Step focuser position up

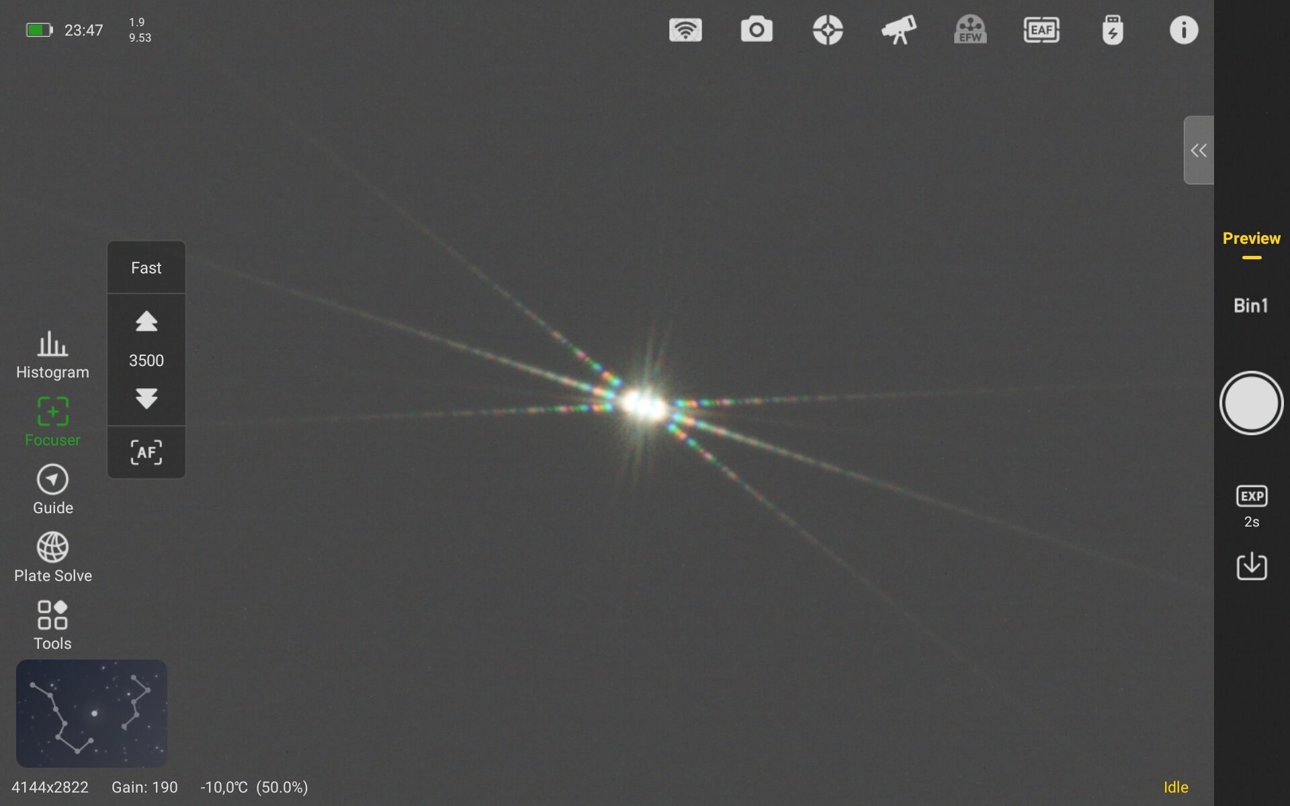tap(146, 322)
